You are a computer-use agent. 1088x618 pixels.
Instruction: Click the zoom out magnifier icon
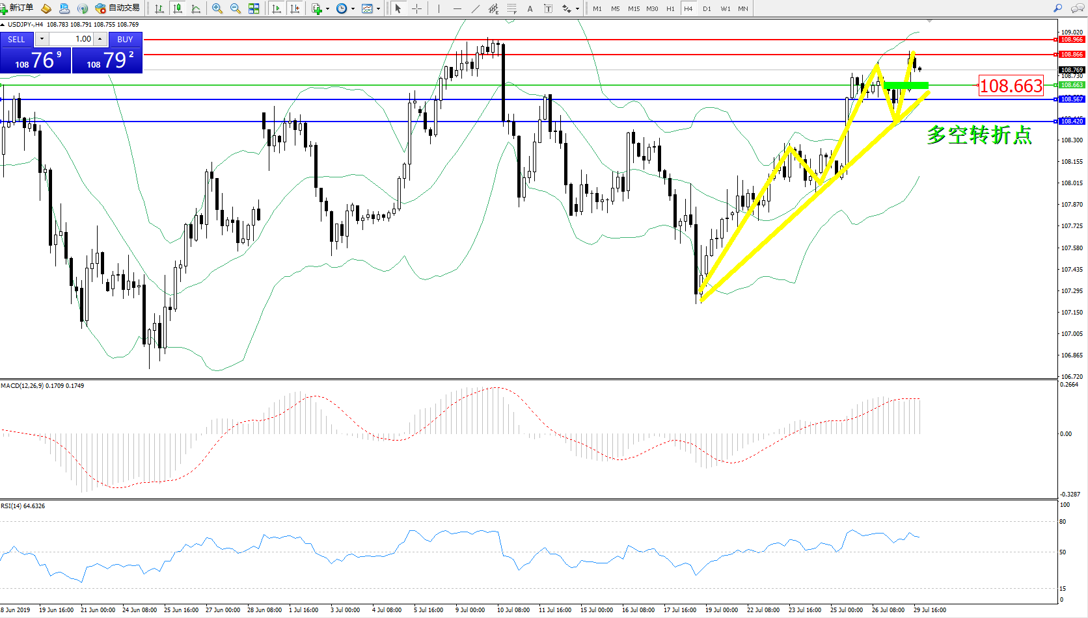[x=236, y=8]
